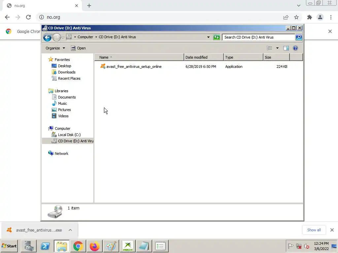Expand download item options chevron

point(70,230)
